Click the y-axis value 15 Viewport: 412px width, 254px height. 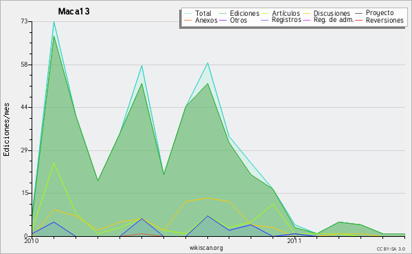tap(25, 193)
